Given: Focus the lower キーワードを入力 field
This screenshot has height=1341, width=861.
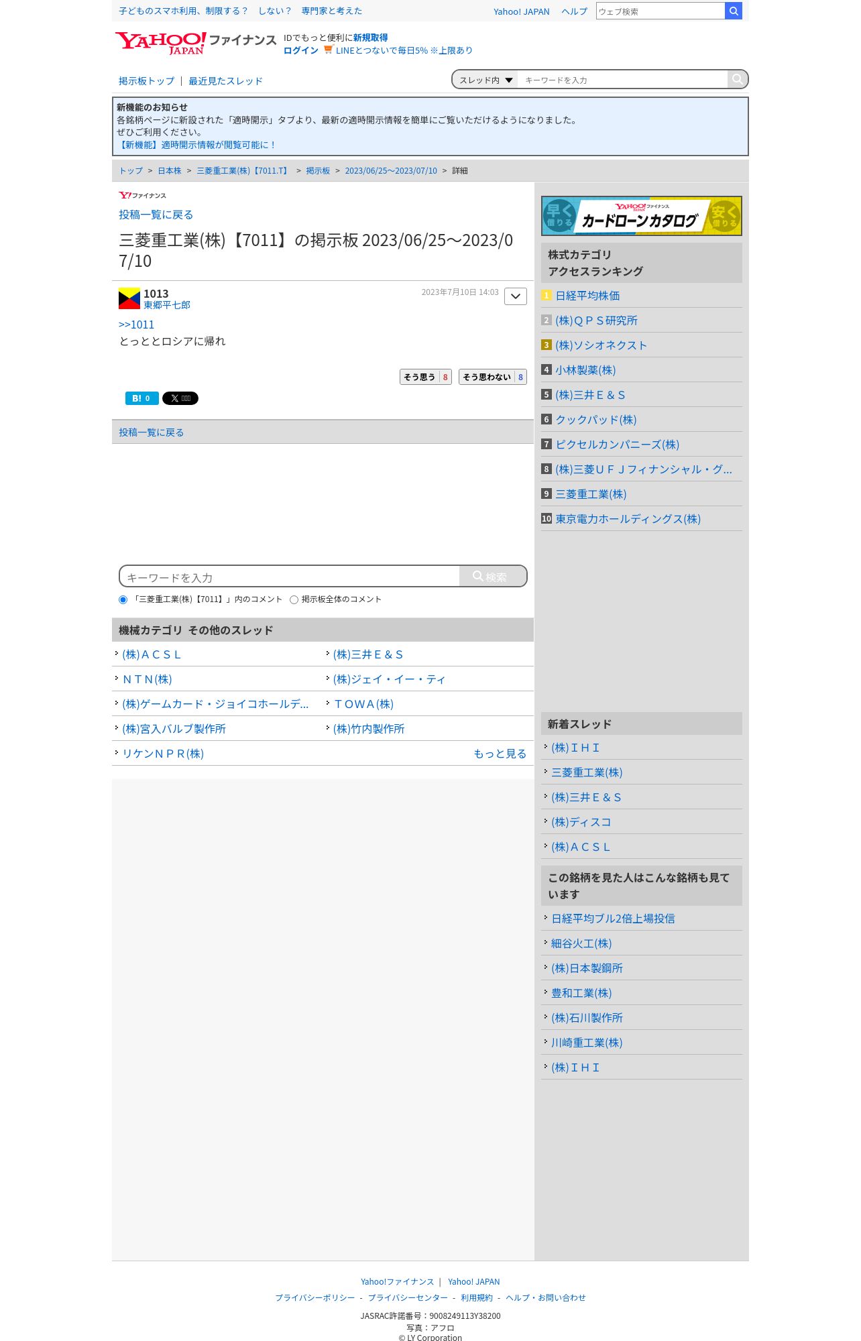Looking at the screenshot, I should coord(290,577).
